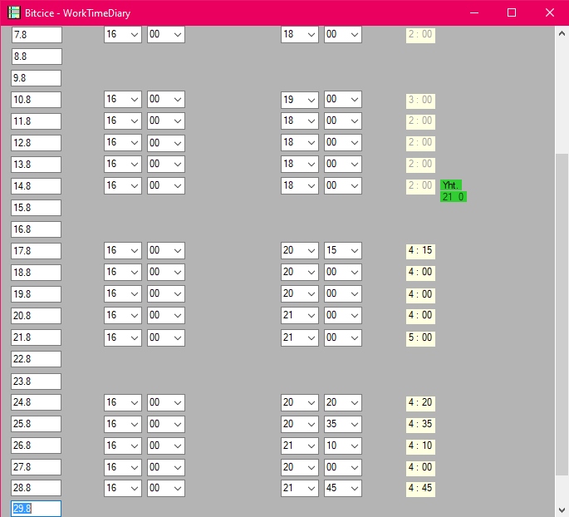Click the 14.8 date field
This screenshot has width=569, height=517.
point(36,186)
